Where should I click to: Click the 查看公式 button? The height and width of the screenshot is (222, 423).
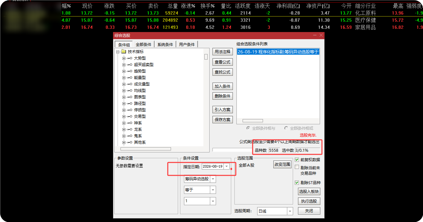pyautogui.click(x=223, y=62)
